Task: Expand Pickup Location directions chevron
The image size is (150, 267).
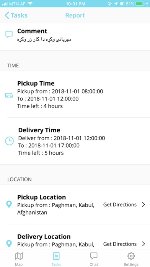Action: click(143, 204)
